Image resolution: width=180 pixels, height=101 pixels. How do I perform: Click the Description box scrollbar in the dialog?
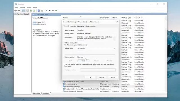tap(114, 38)
